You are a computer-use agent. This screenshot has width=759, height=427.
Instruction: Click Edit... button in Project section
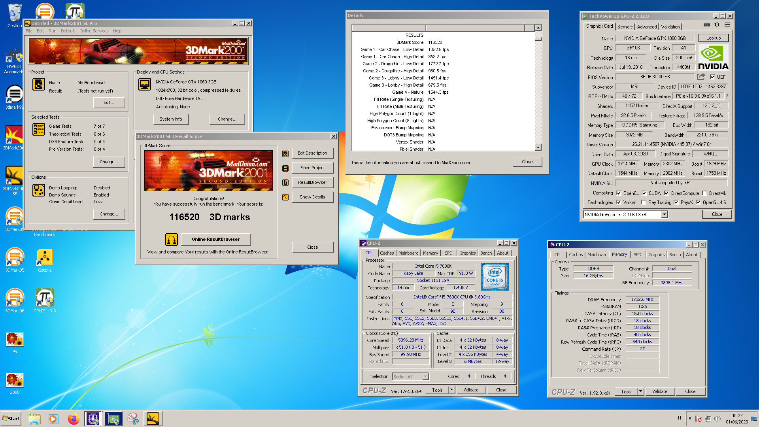(109, 102)
